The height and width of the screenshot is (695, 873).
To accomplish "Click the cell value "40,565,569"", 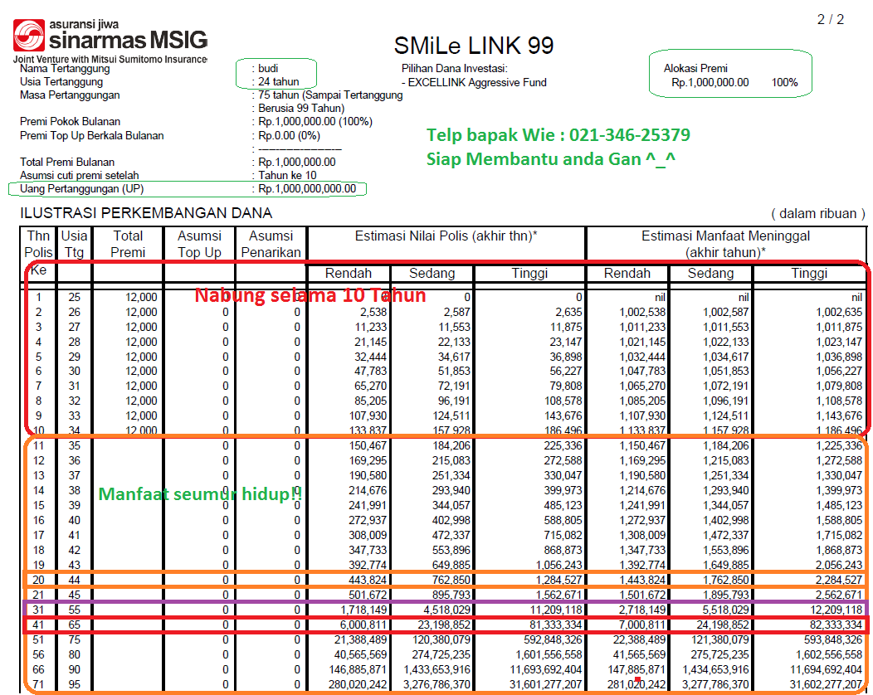I will (361, 655).
